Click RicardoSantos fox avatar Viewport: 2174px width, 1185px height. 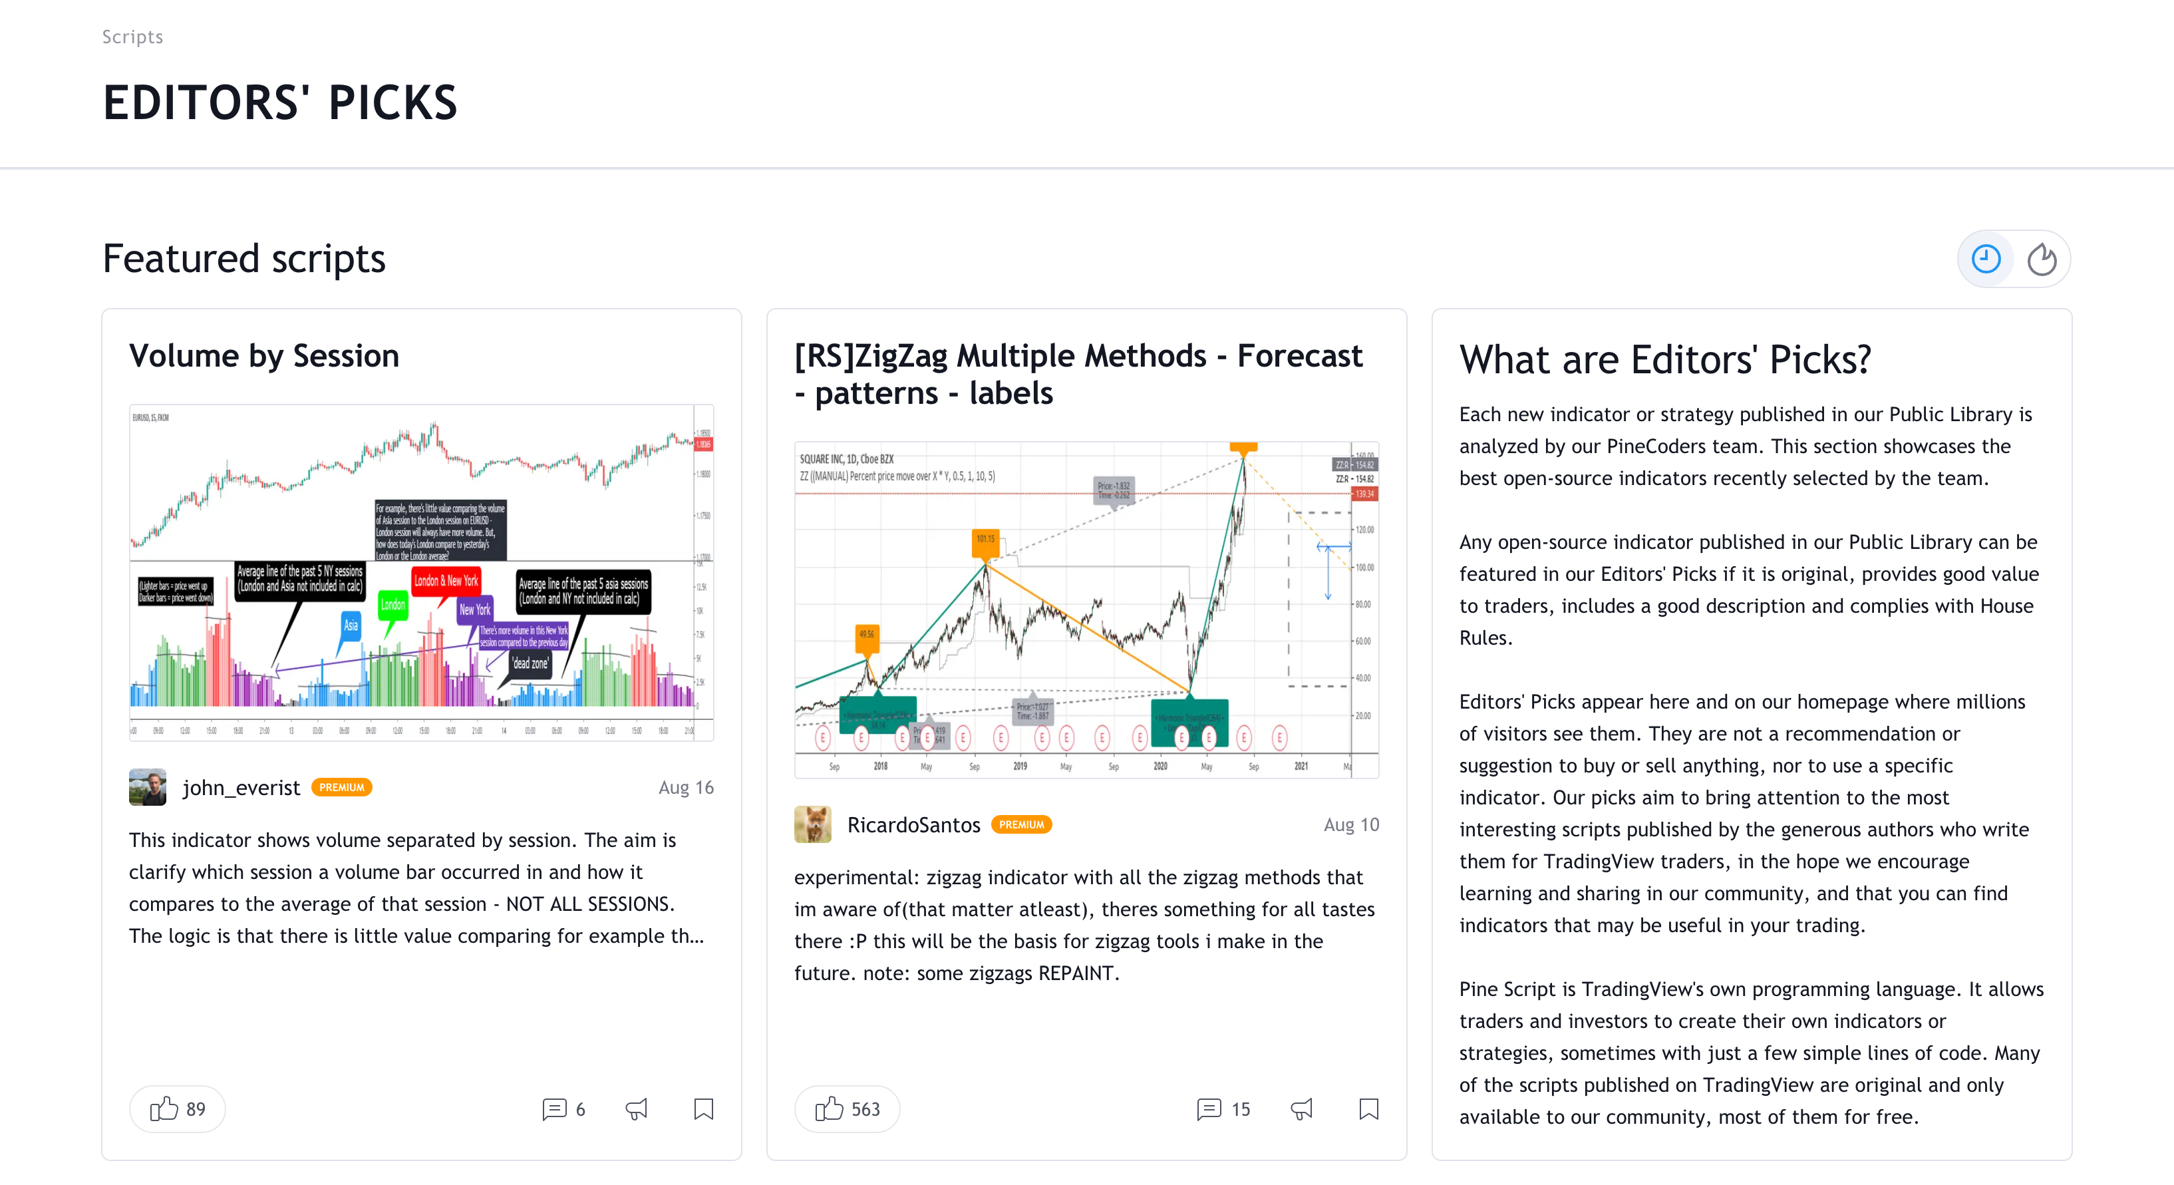coord(813,824)
